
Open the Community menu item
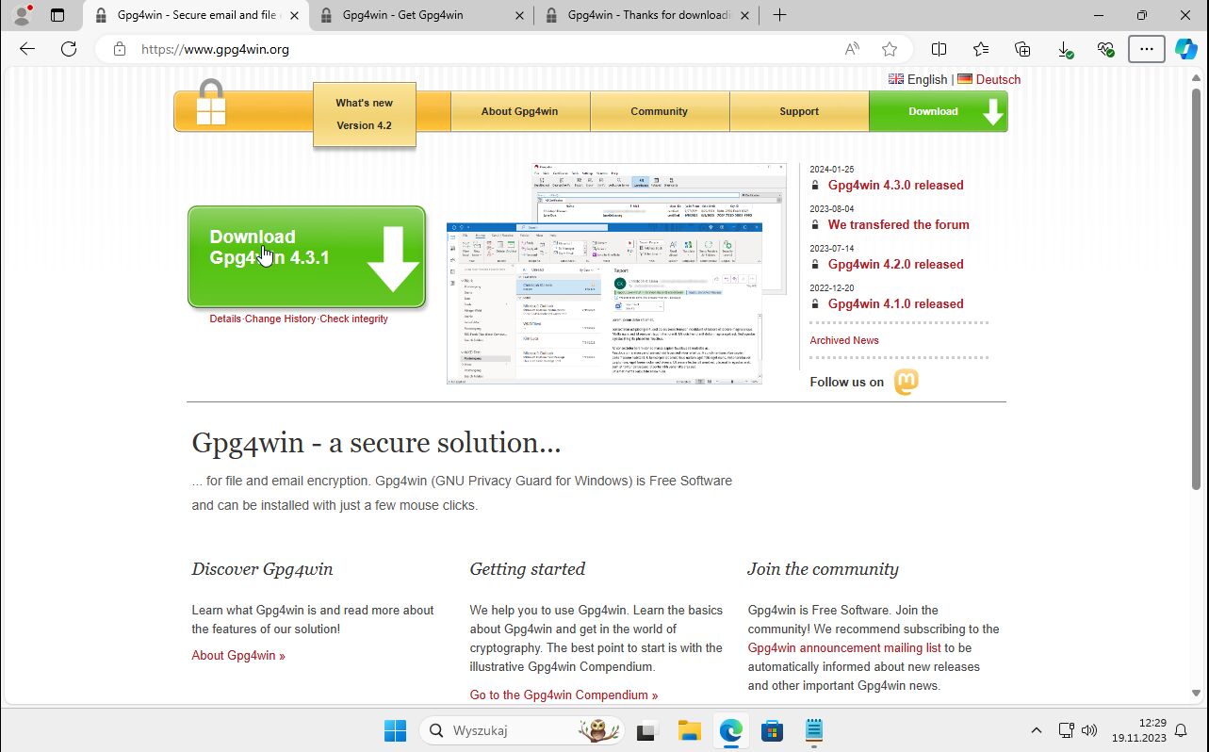click(x=659, y=111)
